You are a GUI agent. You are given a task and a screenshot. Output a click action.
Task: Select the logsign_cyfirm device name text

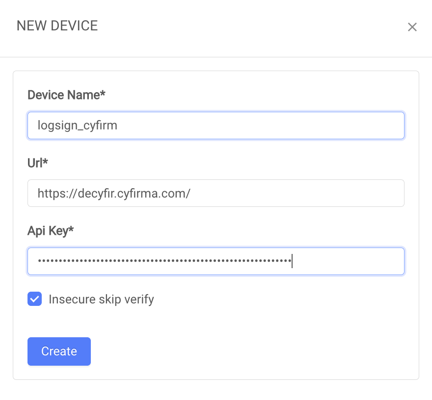click(x=76, y=125)
